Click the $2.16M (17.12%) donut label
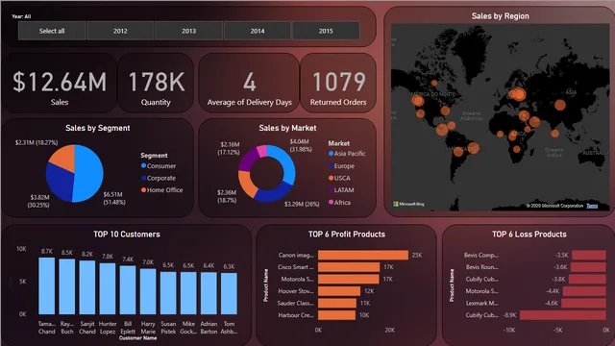Image resolution: width=615 pixels, height=346 pixels. (229, 148)
